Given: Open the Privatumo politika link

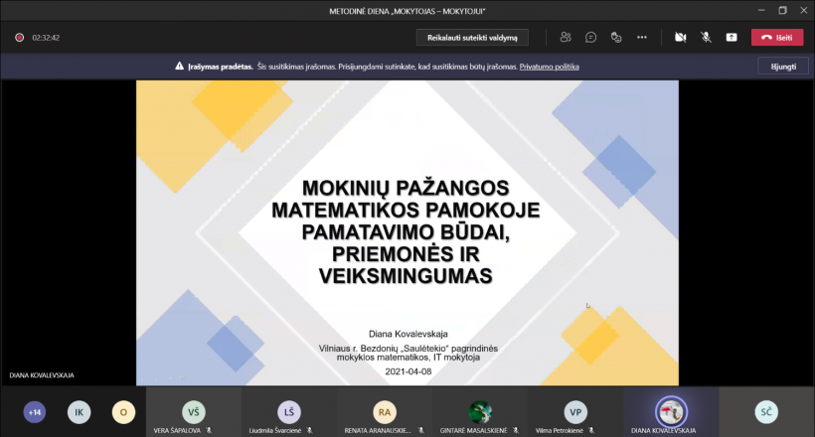Looking at the screenshot, I should pos(549,67).
